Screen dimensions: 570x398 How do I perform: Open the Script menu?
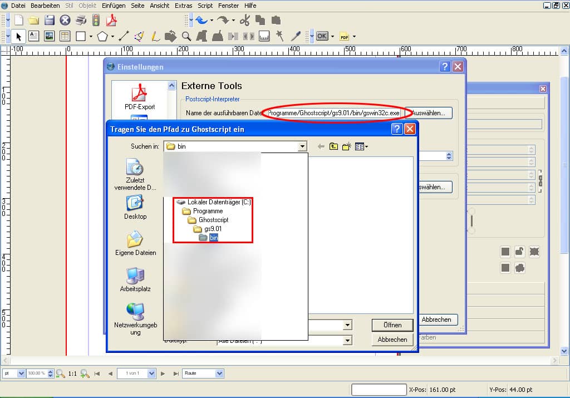coord(205,6)
